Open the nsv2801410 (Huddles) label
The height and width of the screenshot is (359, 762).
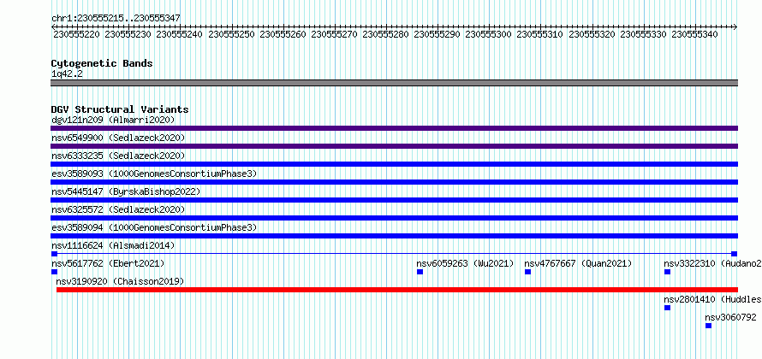[712, 299]
